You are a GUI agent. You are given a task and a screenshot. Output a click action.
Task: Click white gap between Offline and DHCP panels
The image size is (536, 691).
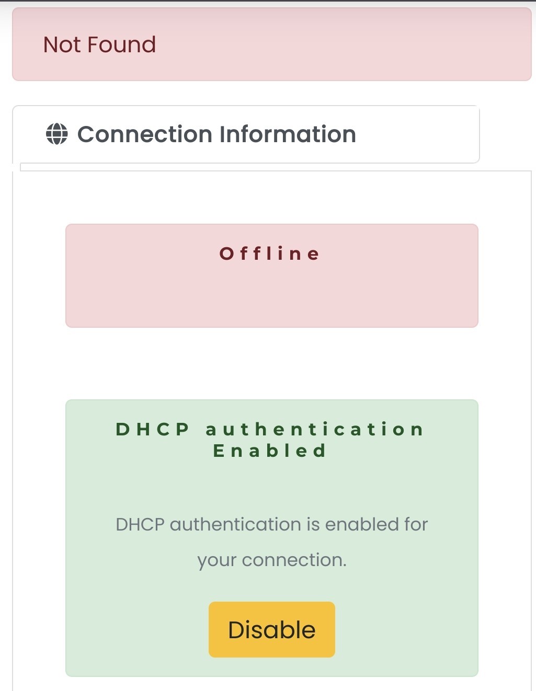click(x=271, y=364)
